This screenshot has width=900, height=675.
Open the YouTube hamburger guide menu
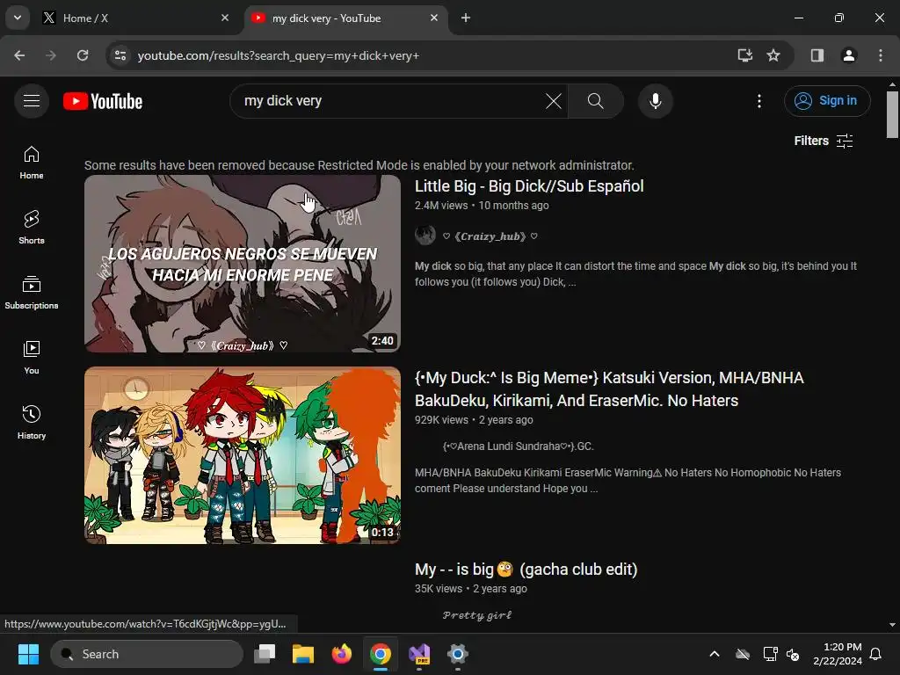(x=32, y=101)
